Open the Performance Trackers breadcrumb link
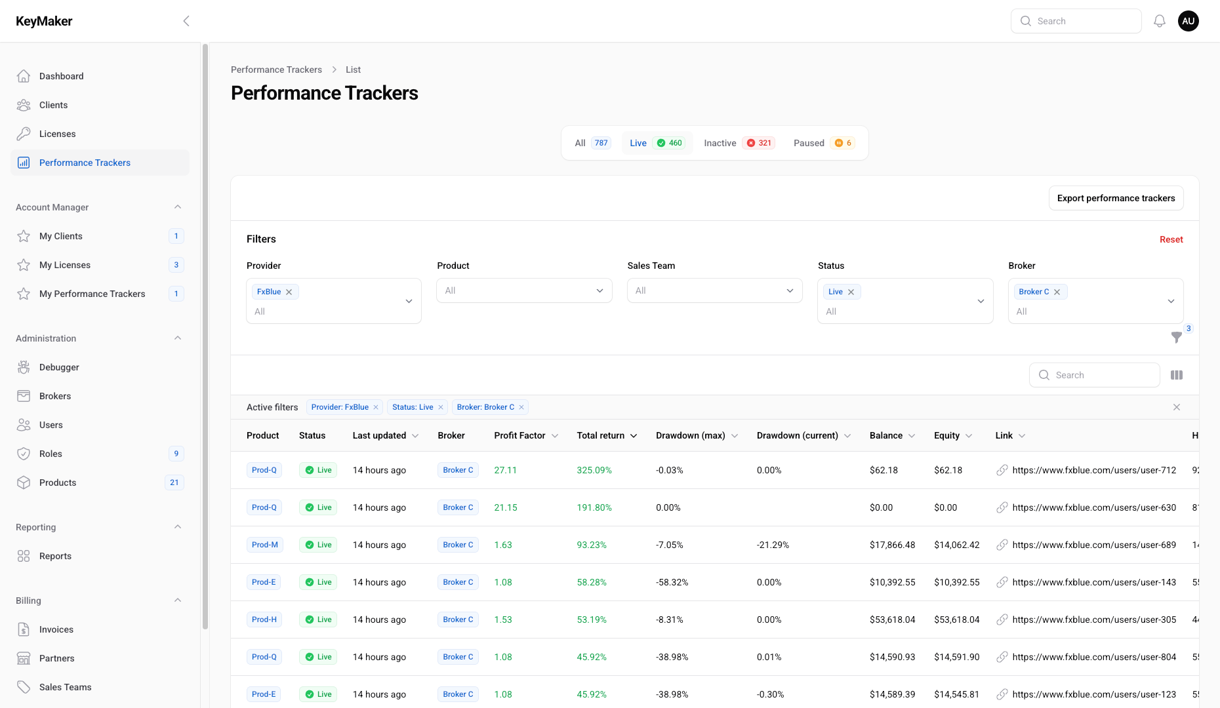This screenshot has height=708, width=1220. (276, 69)
